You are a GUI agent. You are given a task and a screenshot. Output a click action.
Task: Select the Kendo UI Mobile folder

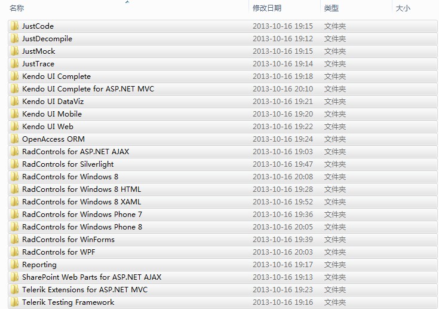pos(52,114)
